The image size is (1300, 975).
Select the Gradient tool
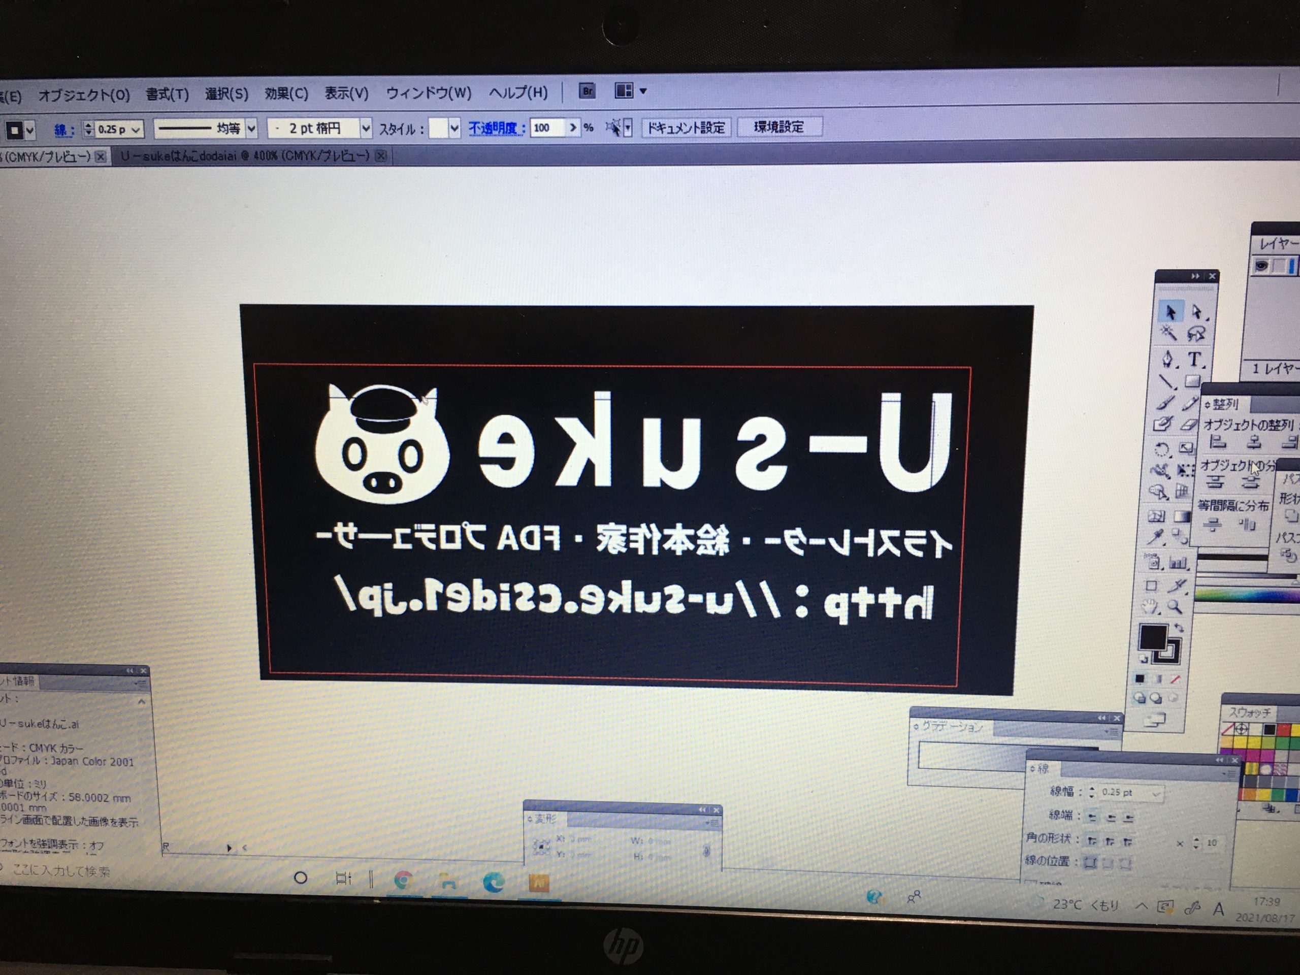(x=1183, y=516)
